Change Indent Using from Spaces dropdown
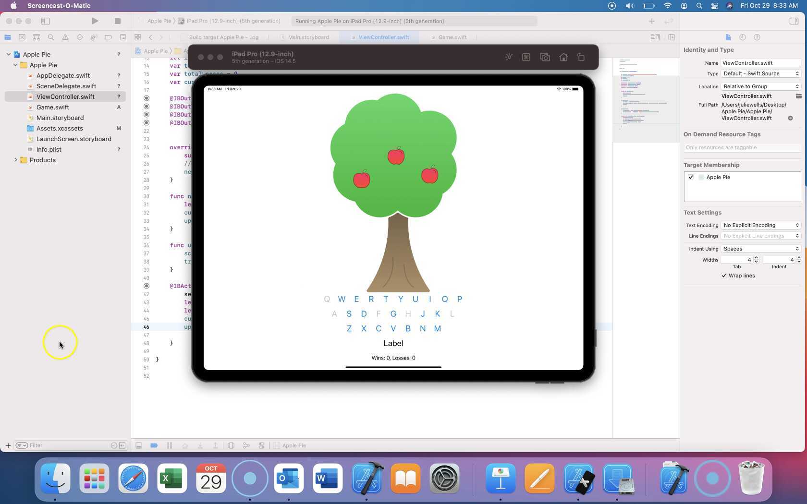Image resolution: width=807 pixels, height=504 pixels. (x=760, y=249)
